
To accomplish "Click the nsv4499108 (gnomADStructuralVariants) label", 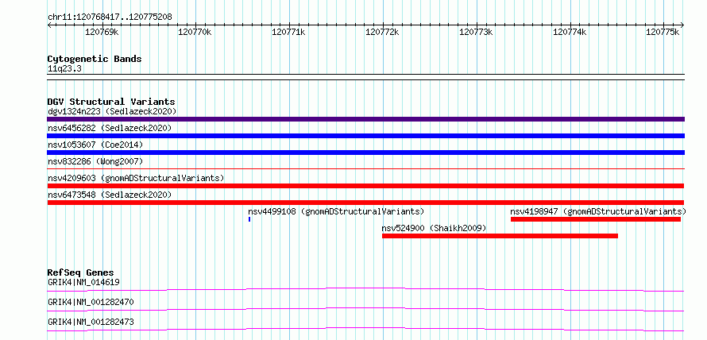I will pyautogui.click(x=336, y=211).
